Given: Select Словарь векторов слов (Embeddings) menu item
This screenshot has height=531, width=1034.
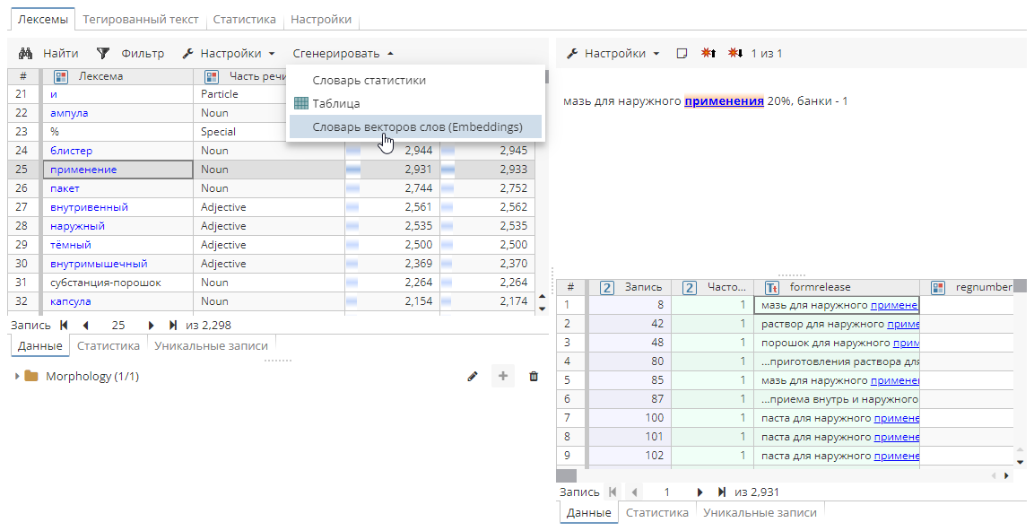Looking at the screenshot, I should click(415, 126).
